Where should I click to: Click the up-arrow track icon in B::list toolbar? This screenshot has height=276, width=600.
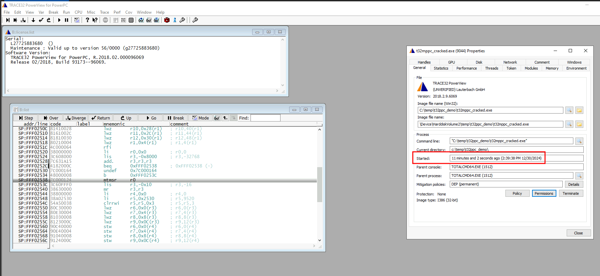226,118
